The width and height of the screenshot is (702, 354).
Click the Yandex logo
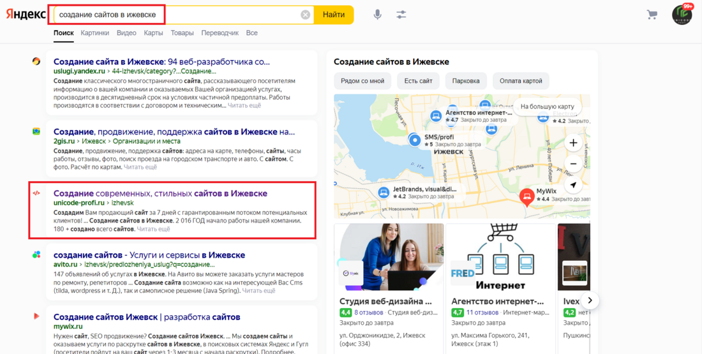26,15
